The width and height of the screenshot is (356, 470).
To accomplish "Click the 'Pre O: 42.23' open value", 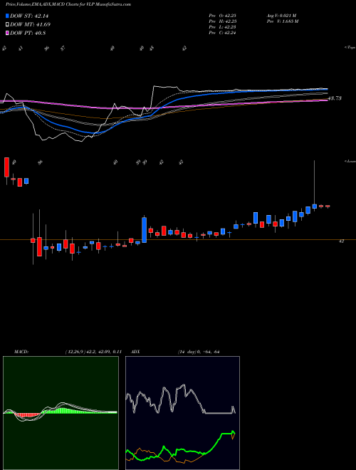I will click(222, 16).
